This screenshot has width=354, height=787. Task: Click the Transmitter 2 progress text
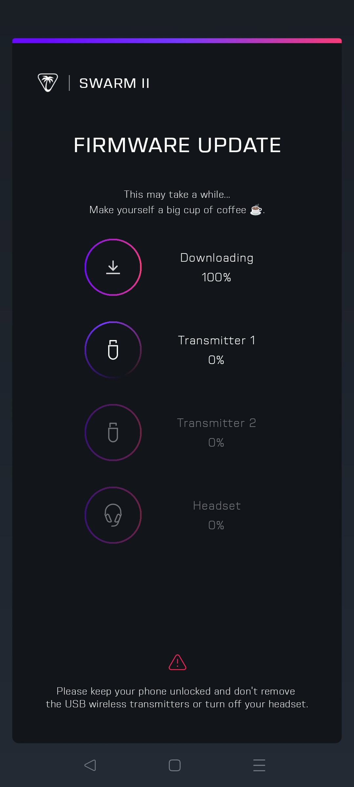click(x=216, y=432)
